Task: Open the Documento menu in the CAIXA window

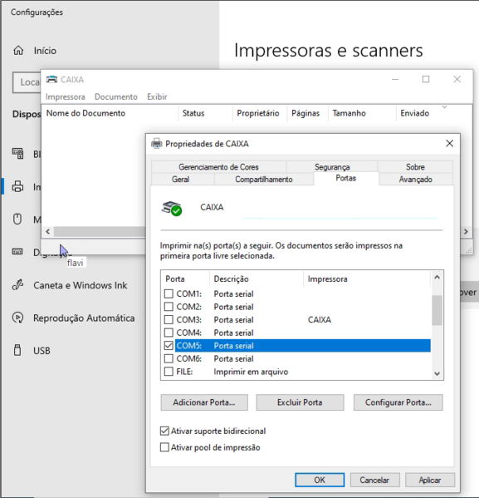Action: (115, 96)
